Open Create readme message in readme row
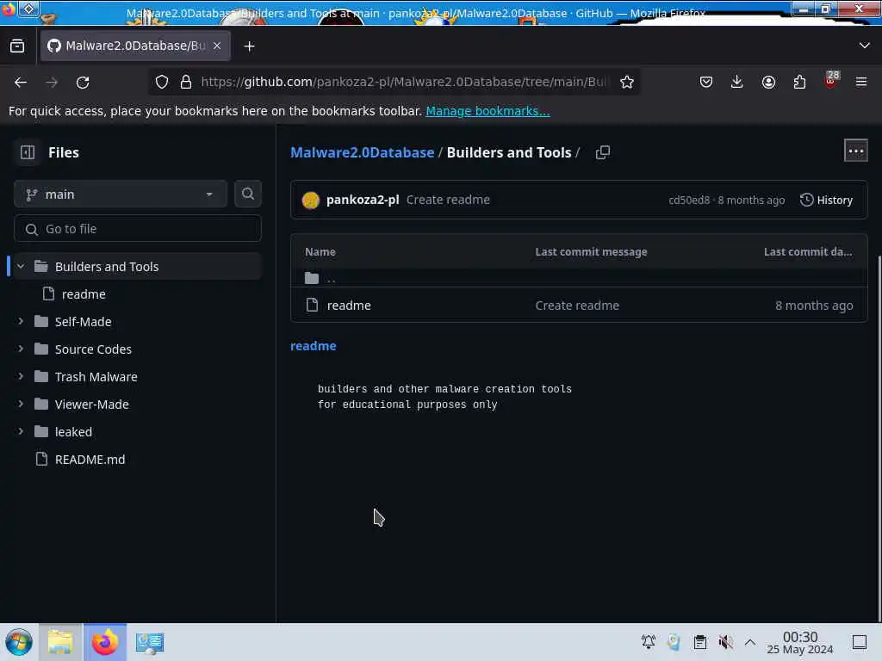The image size is (882, 661). (577, 306)
